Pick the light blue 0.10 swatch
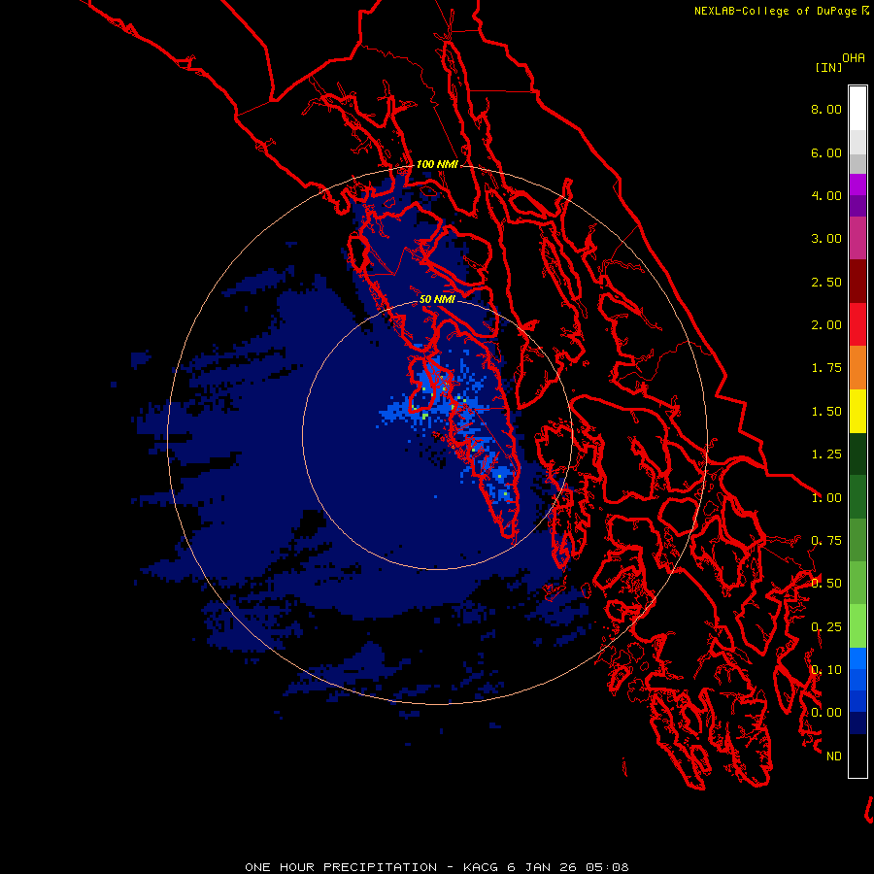This screenshot has width=874, height=874. (857, 658)
